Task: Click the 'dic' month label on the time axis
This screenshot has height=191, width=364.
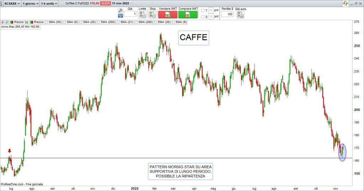Action: (x=113, y=189)
